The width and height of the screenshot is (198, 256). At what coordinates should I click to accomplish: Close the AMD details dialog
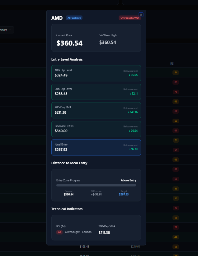pos(141,15)
